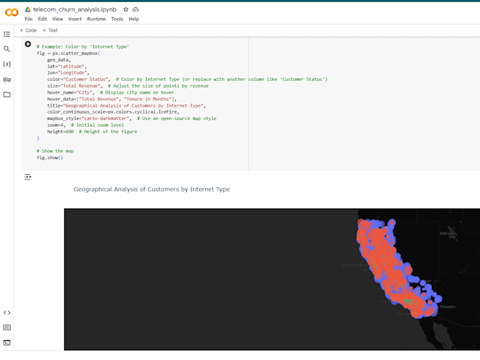
Task: Rename notebook title telecom_churn_analysis.ipynb
Action: click(x=74, y=10)
